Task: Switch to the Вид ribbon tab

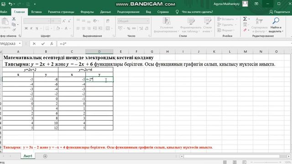Action: (148, 12)
